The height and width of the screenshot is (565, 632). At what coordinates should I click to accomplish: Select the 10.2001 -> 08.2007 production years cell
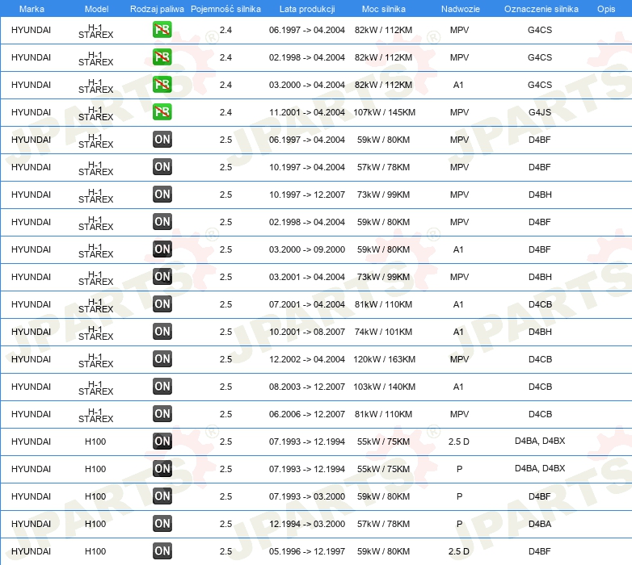pyautogui.click(x=307, y=332)
